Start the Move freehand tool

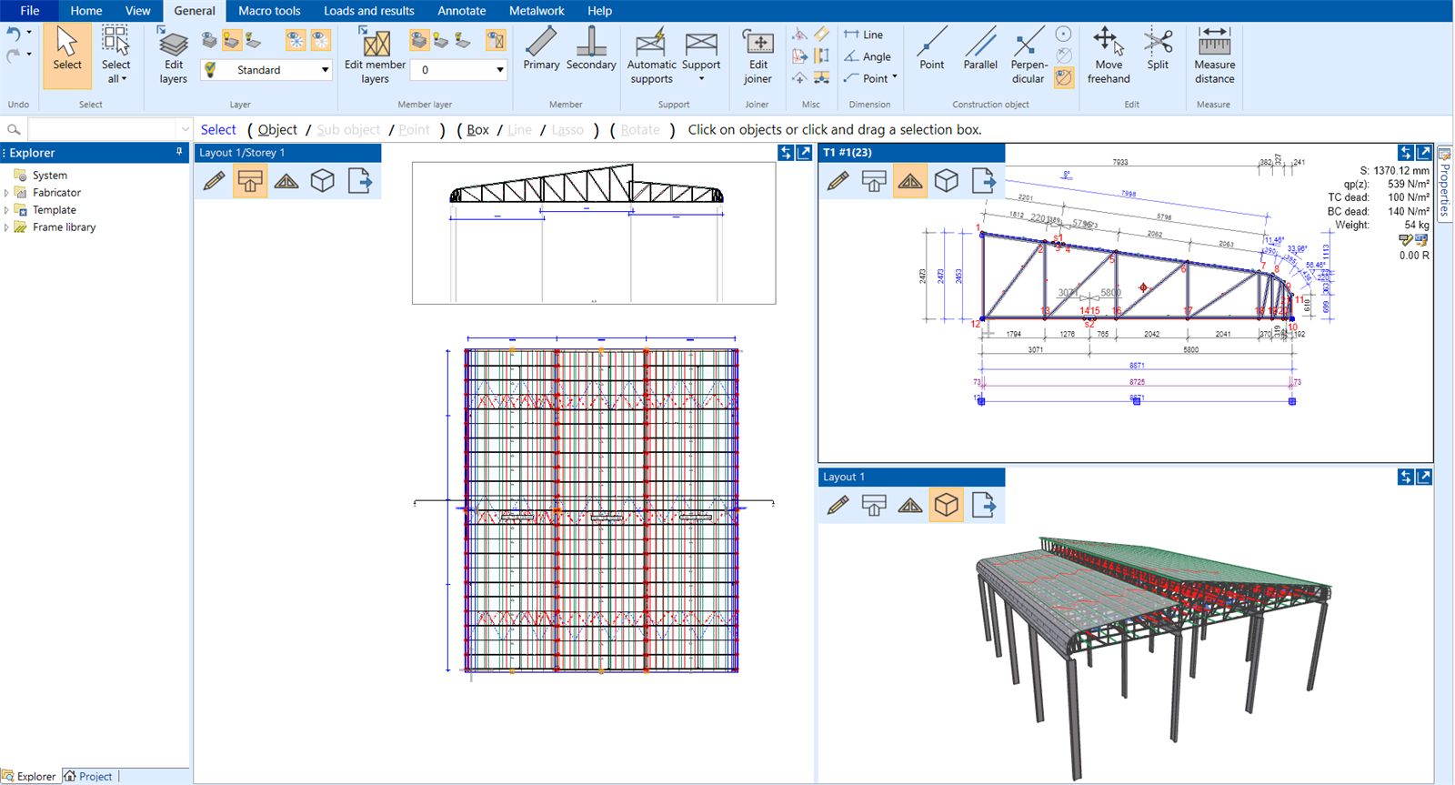pyautogui.click(x=1109, y=55)
